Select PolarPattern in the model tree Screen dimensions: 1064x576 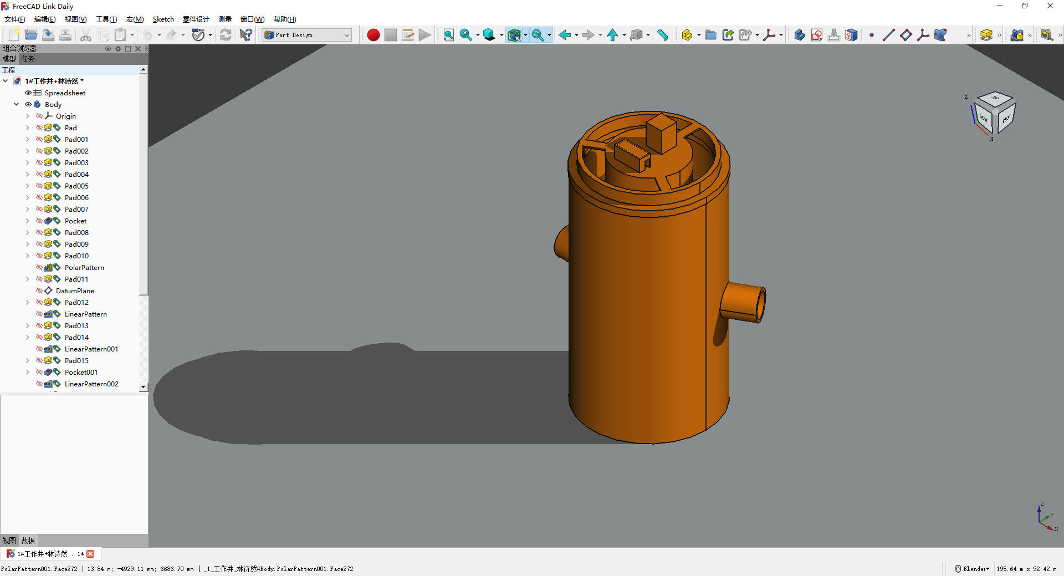[84, 267]
